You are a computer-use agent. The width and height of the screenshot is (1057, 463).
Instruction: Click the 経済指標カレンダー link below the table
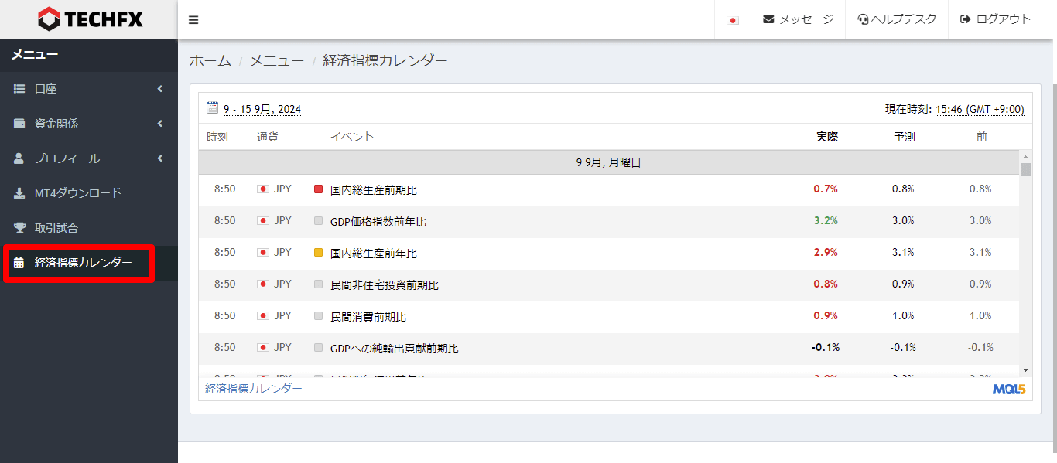coord(254,389)
